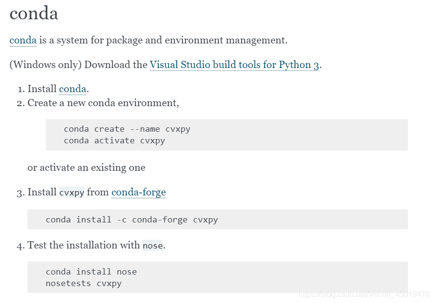Click the "conda install nose" code line
Viewport: 434px width, 303px height.
point(91,272)
